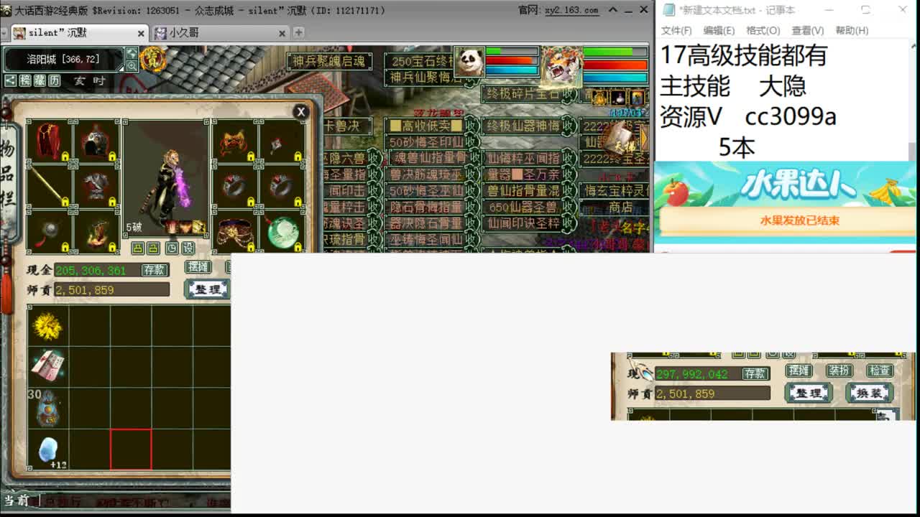Click the 设 settings icon under character

[x=188, y=248]
